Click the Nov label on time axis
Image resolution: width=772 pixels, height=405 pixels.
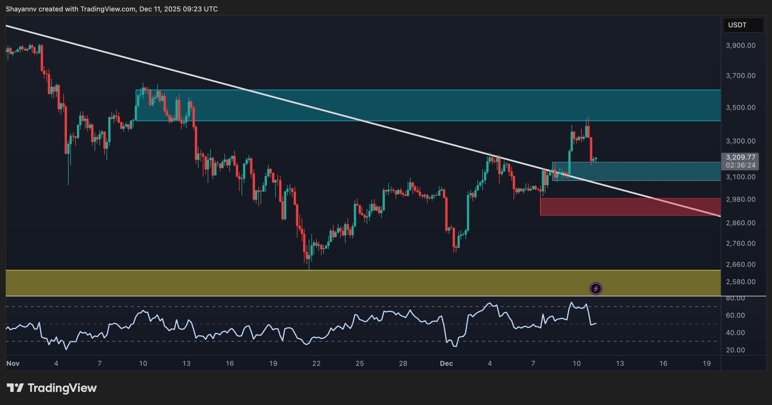13,363
